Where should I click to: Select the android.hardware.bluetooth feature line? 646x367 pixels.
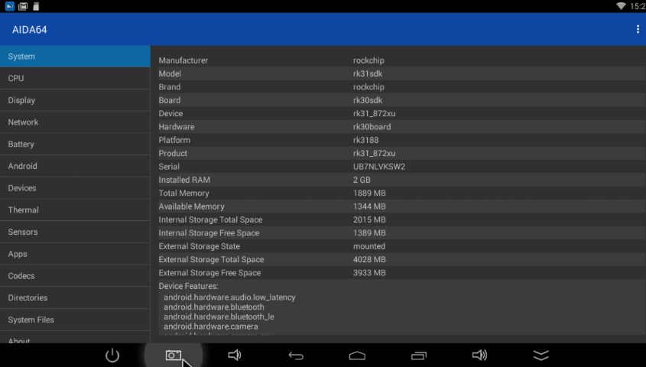pyautogui.click(x=214, y=307)
